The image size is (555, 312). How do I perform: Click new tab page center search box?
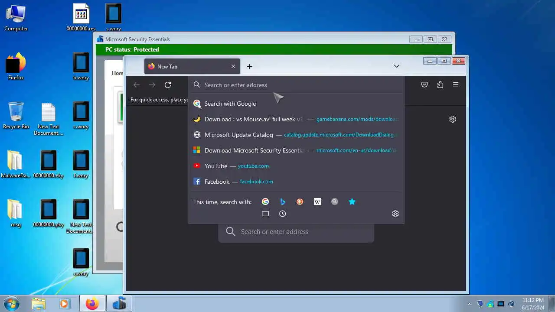click(296, 232)
